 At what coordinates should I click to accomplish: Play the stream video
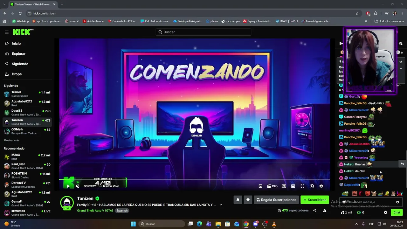68,186
